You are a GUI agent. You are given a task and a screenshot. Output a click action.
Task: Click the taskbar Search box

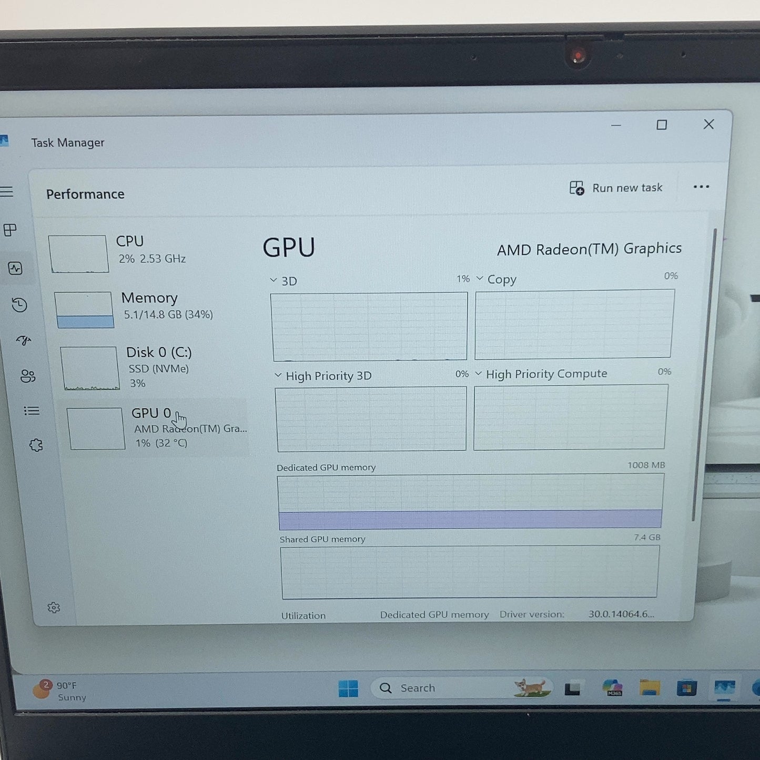click(x=461, y=688)
